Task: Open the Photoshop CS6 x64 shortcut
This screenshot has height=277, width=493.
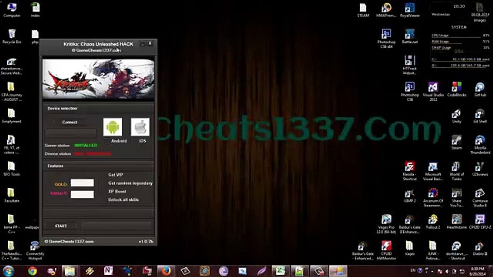Action: pos(386,38)
